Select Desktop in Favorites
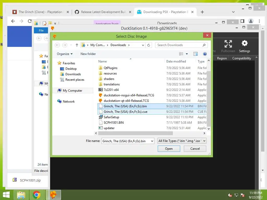267x200 pixels. tap(71, 69)
